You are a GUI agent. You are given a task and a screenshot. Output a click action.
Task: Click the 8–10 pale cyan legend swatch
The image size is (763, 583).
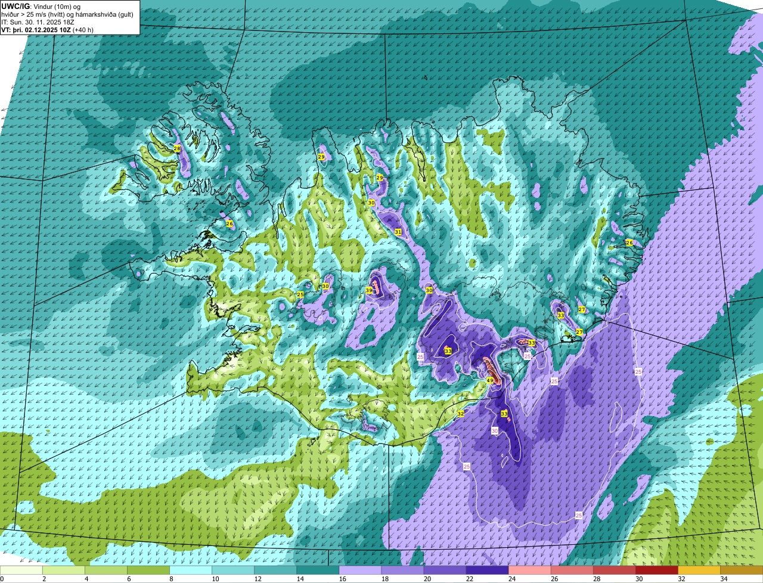pyautogui.click(x=191, y=570)
